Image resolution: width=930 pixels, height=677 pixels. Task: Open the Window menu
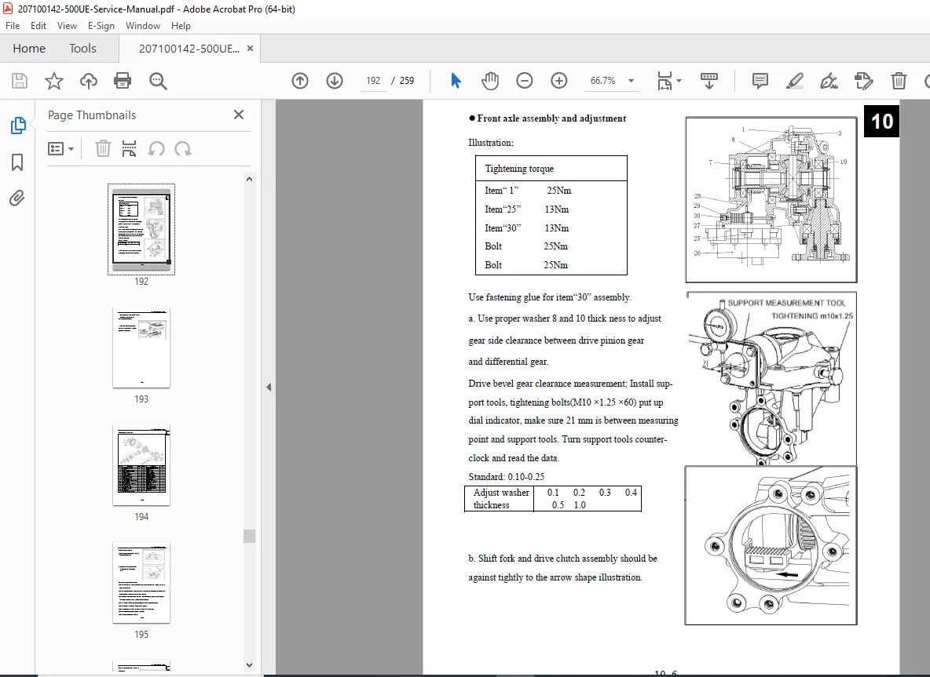[x=143, y=26]
